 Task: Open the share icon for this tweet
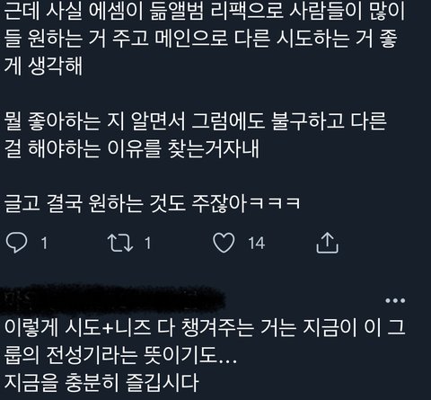(328, 243)
